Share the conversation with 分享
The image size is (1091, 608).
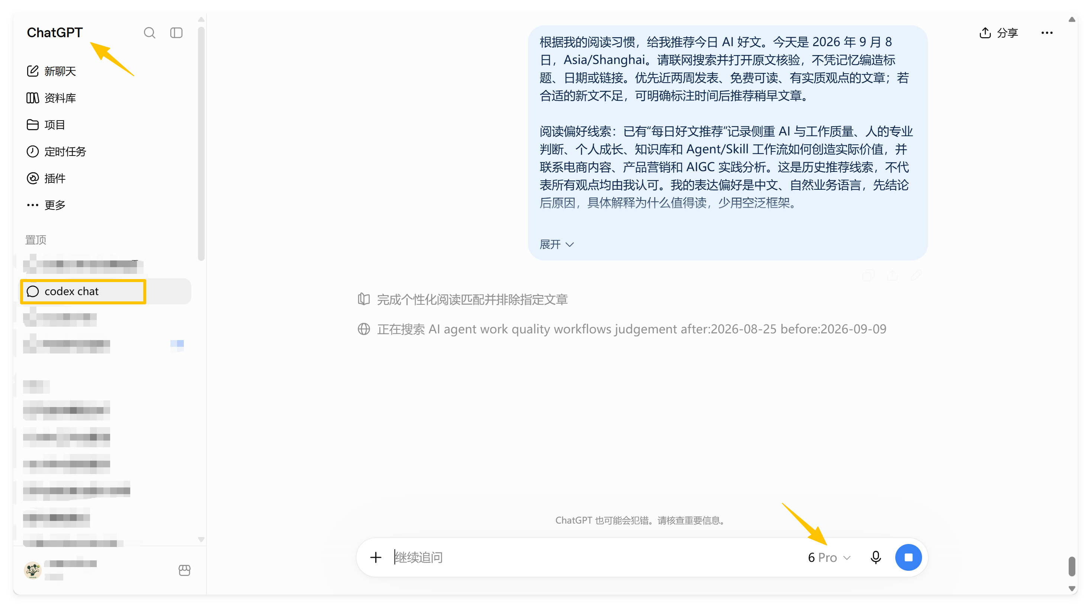pyautogui.click(x=999, y=33)
